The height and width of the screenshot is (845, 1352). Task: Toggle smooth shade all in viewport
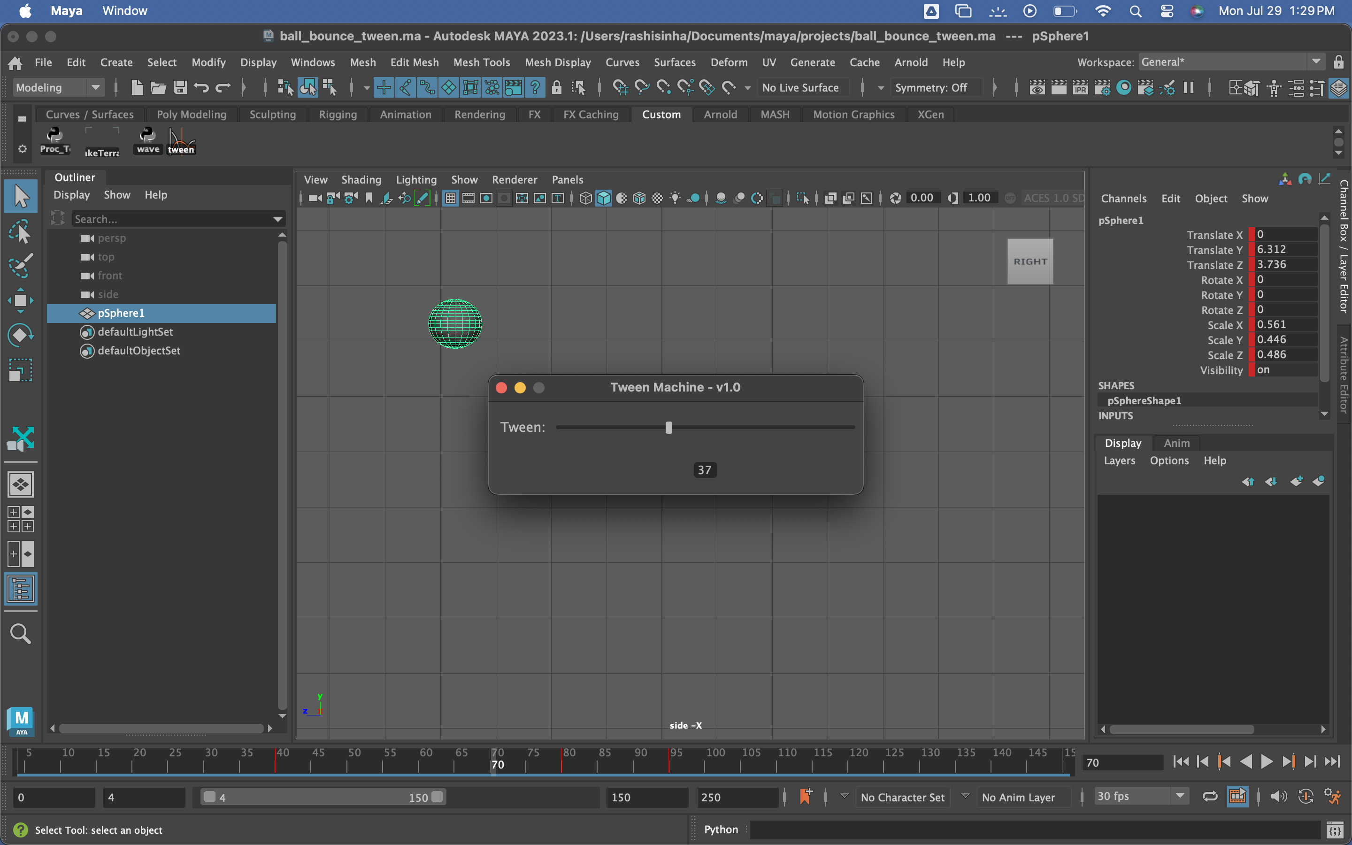pos(603,198)
